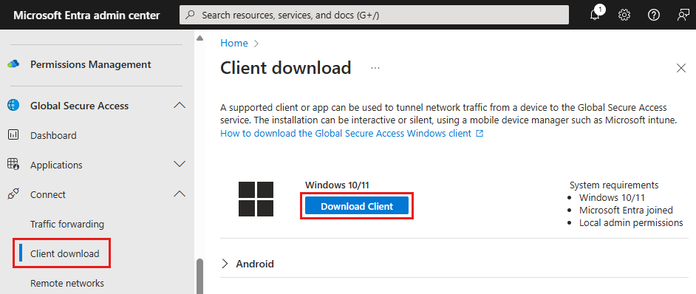Click the Connect plug icon

point(13,194)
